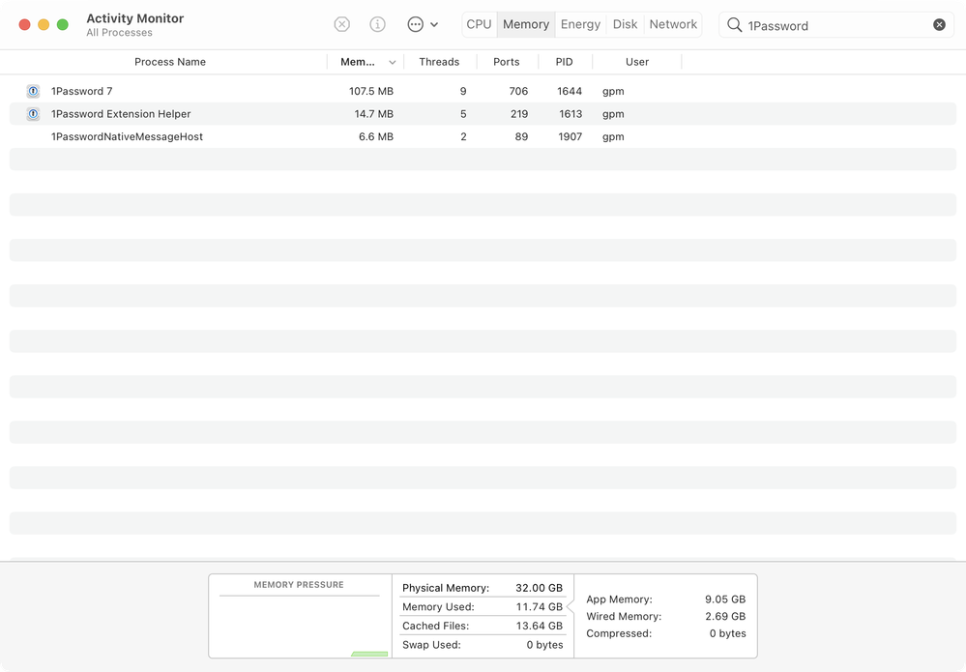
Task: Switch to the CPU tab
Action: (x=479, y=24)
